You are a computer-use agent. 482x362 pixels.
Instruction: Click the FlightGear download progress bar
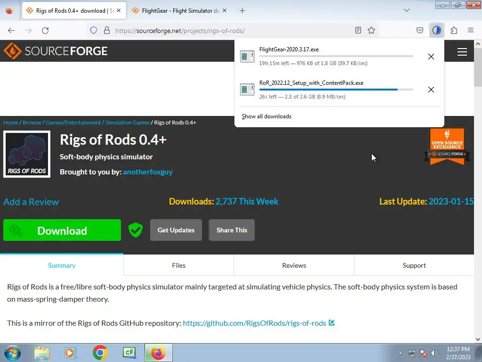tap(336, 56)
